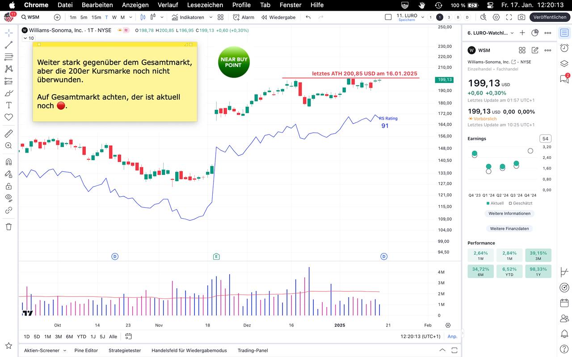Toggle magnet mode in drawing toolbar
The image size is (572, 357).
[x=8, y=162]
